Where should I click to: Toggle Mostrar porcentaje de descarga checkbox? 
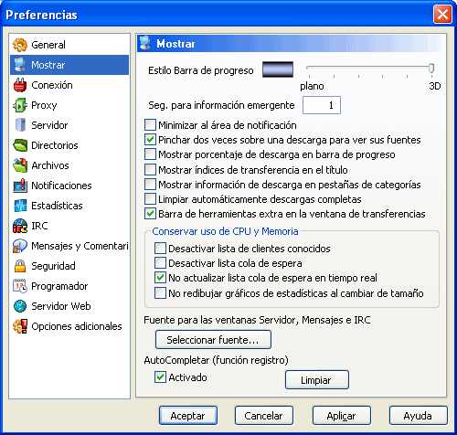[x=150, y=154]
